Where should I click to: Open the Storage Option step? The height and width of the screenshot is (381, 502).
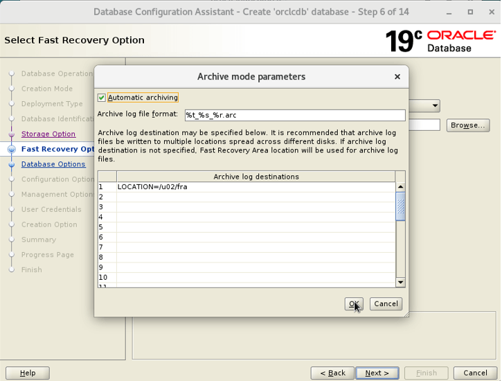(48, 134)
